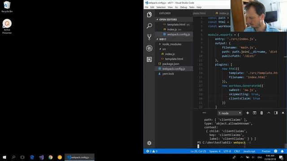Open package.json in the file tree
Image resolution: width=287 pixels, height=161 pixels.
(x=174, y=64)
